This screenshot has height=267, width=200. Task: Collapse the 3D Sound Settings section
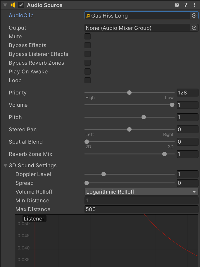tap(5, 166)
